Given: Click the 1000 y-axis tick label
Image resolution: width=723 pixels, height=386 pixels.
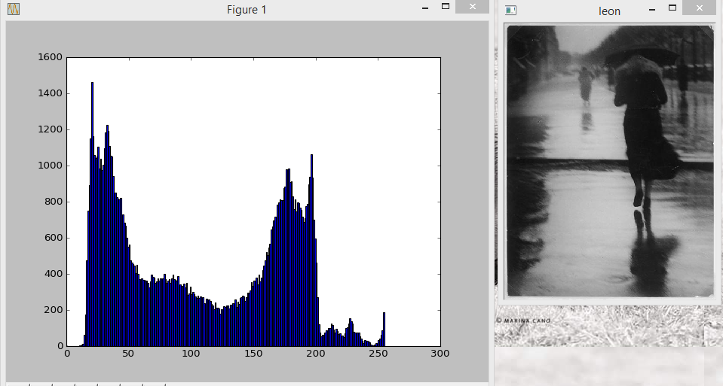Looking at the screenshot, I should click(50, 166).
